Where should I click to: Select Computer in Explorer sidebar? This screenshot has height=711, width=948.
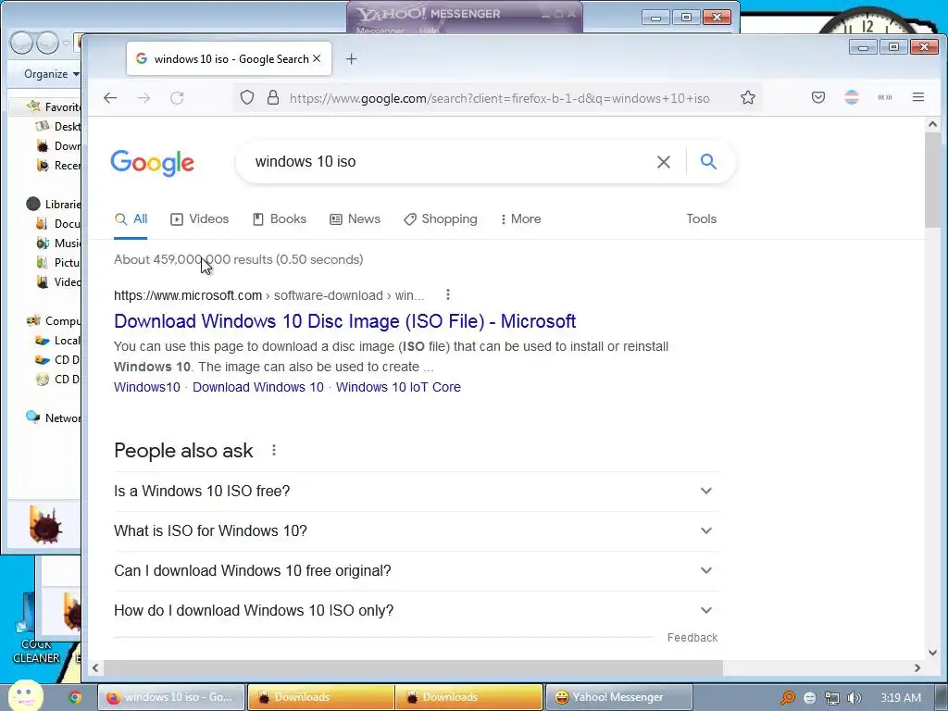pyautogui.click(x=53, y=320)
